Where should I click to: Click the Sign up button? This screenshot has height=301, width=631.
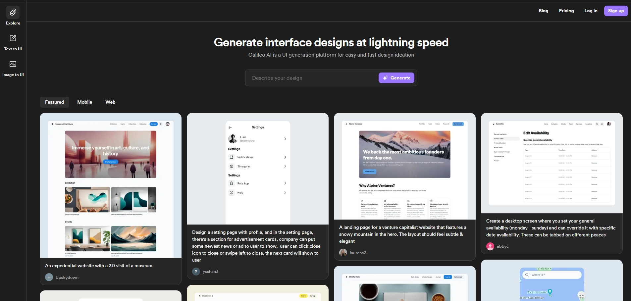click(x=616, y=11)
